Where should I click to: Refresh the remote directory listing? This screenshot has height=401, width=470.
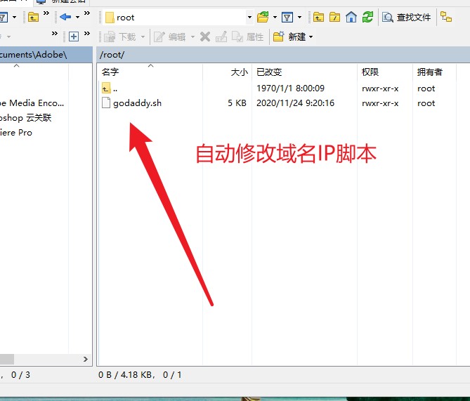(x=367, y=17)
